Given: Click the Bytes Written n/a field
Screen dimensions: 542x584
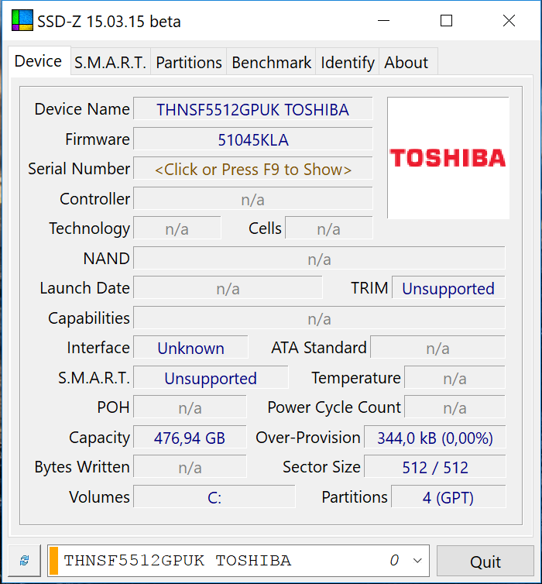Looking at the screenshot, I should 190,467.
